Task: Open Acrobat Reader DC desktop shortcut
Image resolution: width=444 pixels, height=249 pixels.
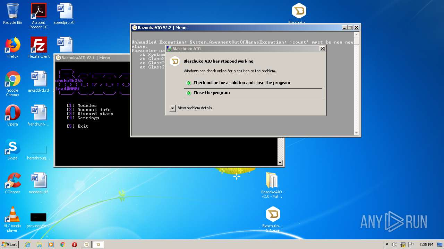Action: click(x=39, y=16)
